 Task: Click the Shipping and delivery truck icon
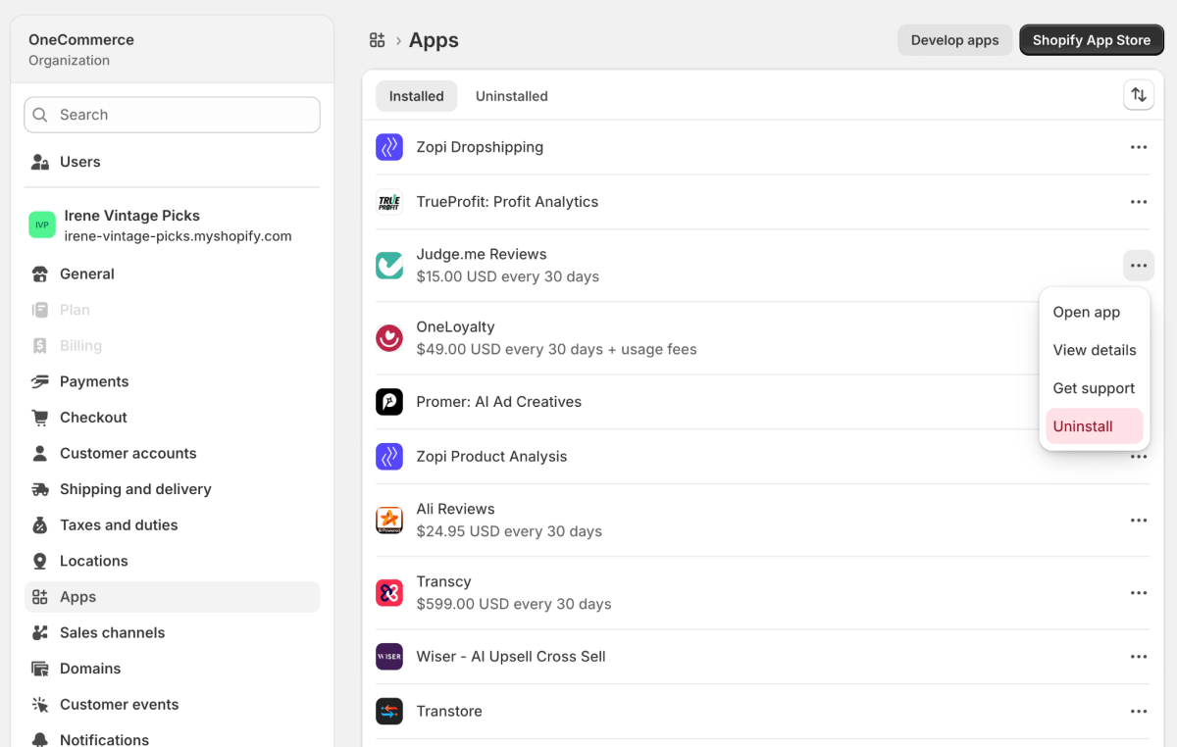40,489
